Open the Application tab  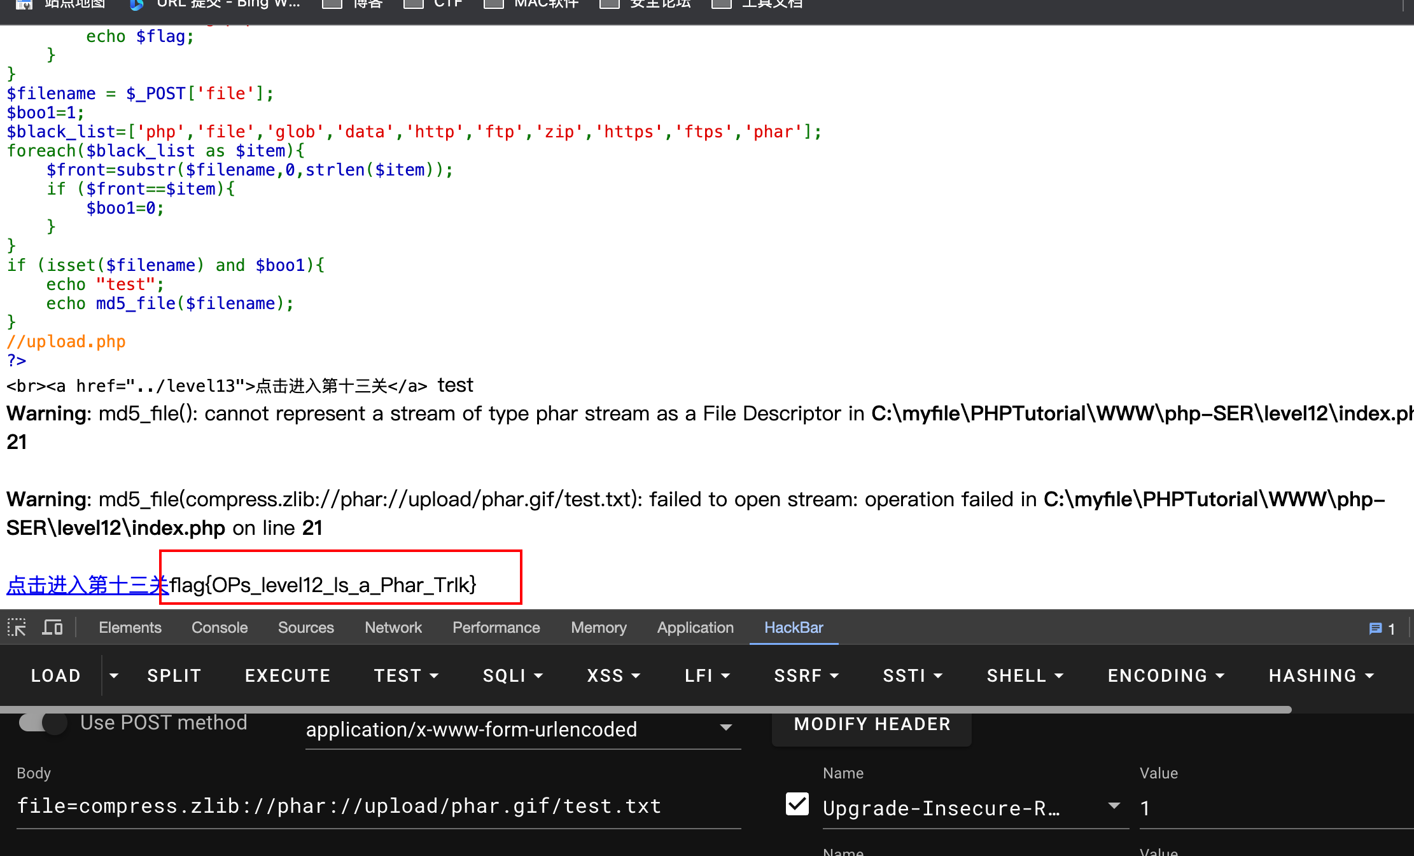[695, 628]
